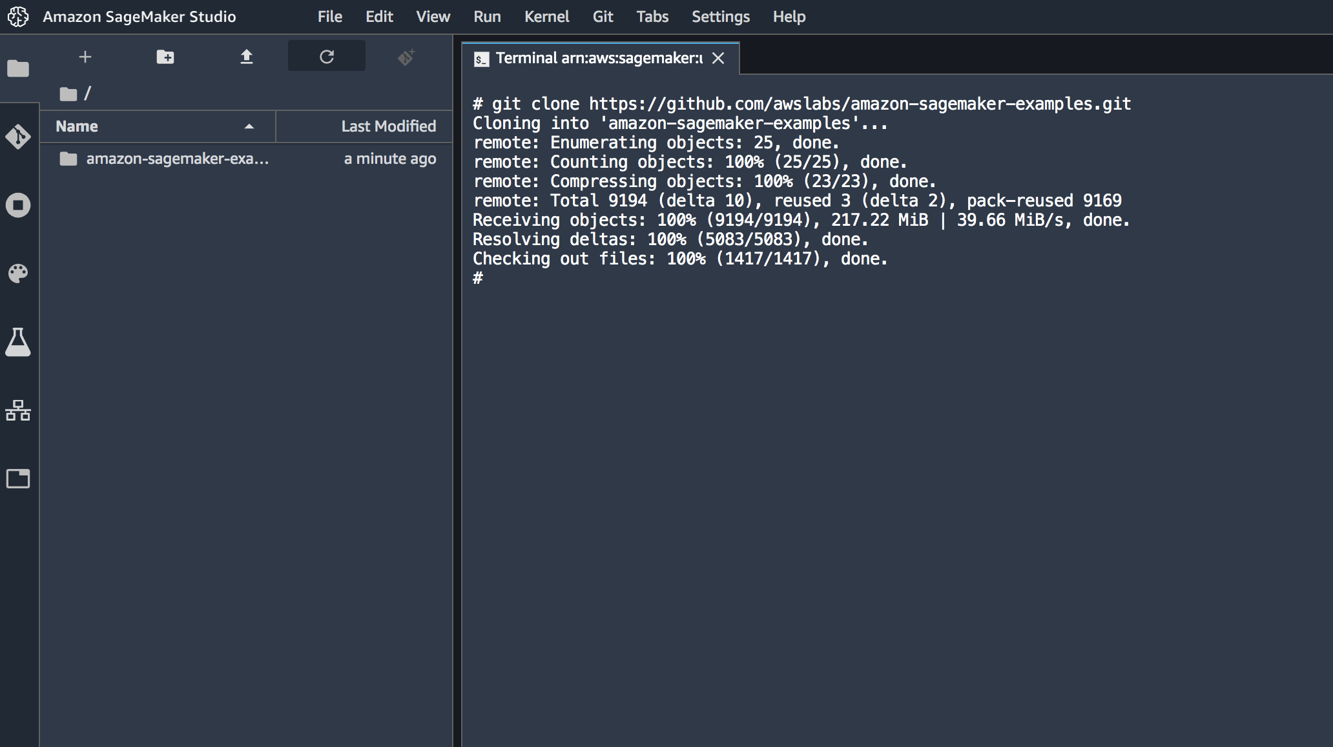
Task: Click the Last Modified column header
Action: coord(388,126)
